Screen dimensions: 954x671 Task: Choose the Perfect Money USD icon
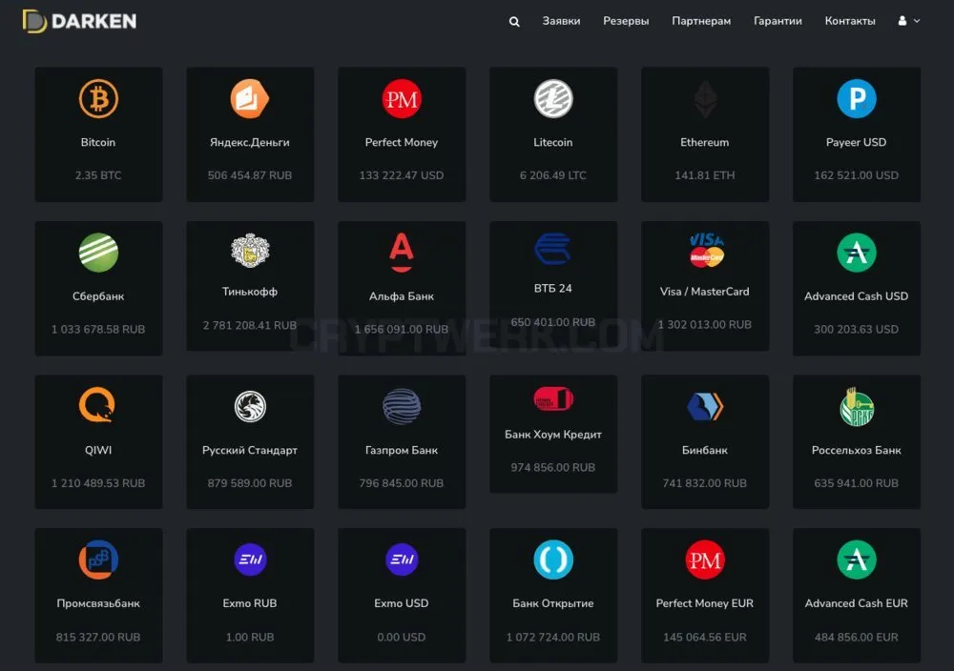(402, 98)
